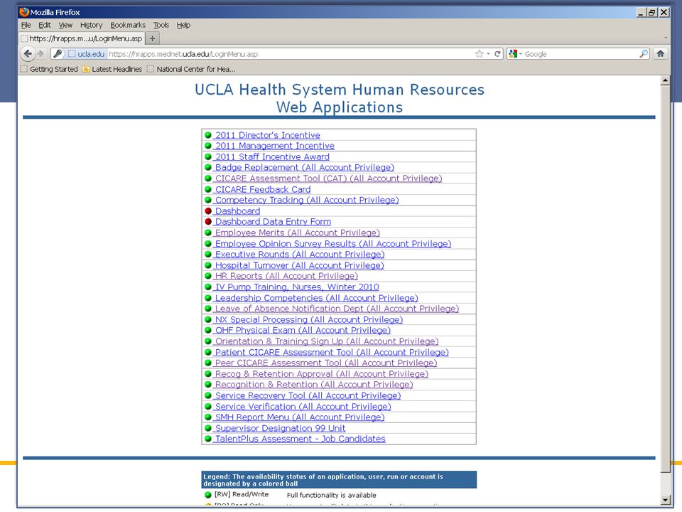Open 2011 Staff Incentive Award link
The image size is (682, 512).
(x=272, y=156)
